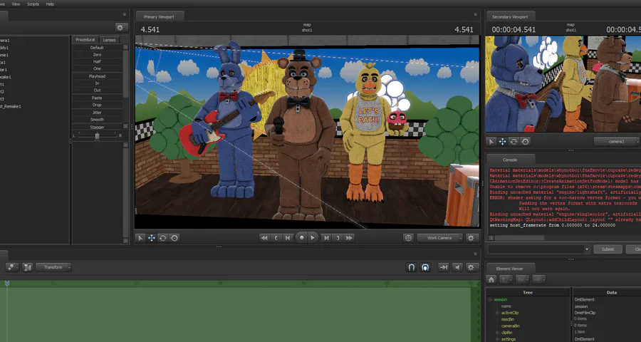Click the record button
The image size is (641, 342).
[x=302, y=237]
